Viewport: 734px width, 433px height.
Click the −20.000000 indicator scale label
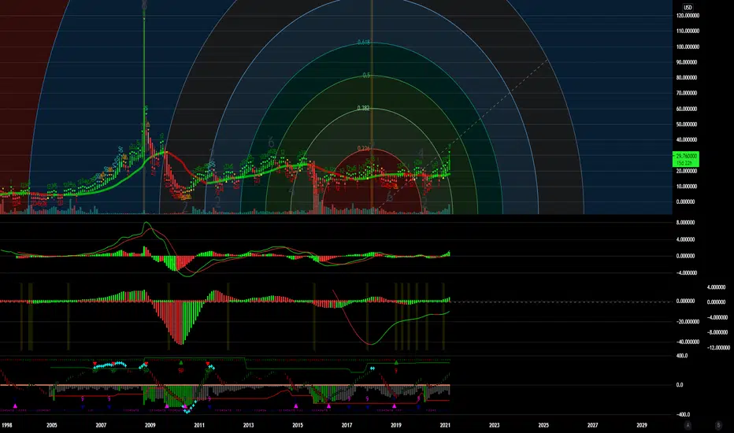point(688,321)
